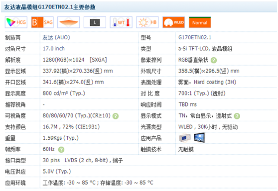
Task: Click the 触摸技术 column label
Action: (x=151, y=149)
